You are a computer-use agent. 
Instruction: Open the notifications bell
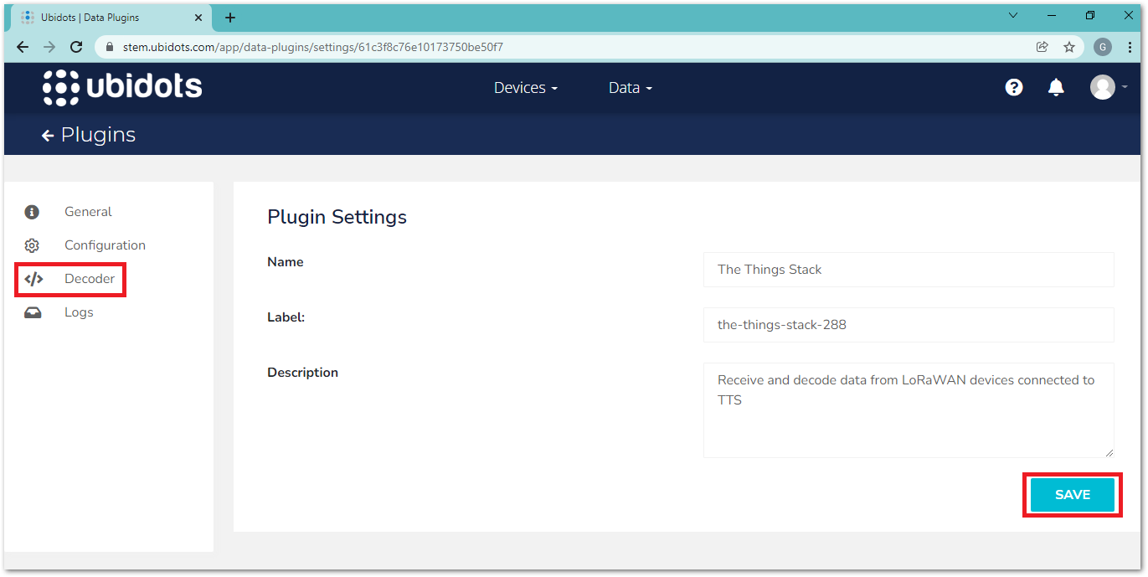(x=1056, y=88)
